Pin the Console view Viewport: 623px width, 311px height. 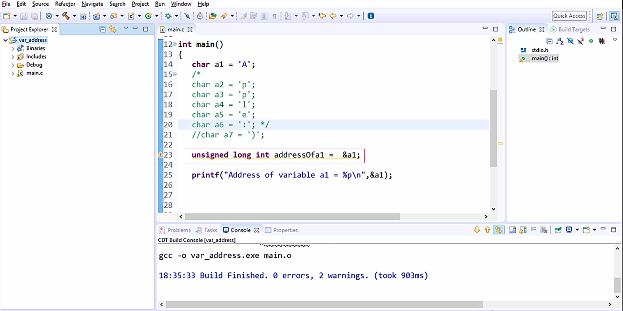pyautogui.click(x=558, y=230)
